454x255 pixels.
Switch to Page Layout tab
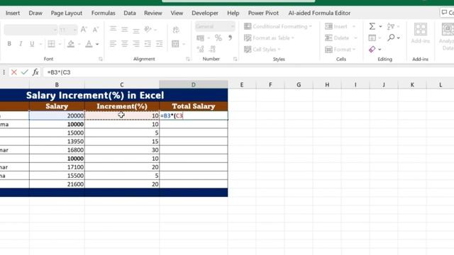pos(67,13)
